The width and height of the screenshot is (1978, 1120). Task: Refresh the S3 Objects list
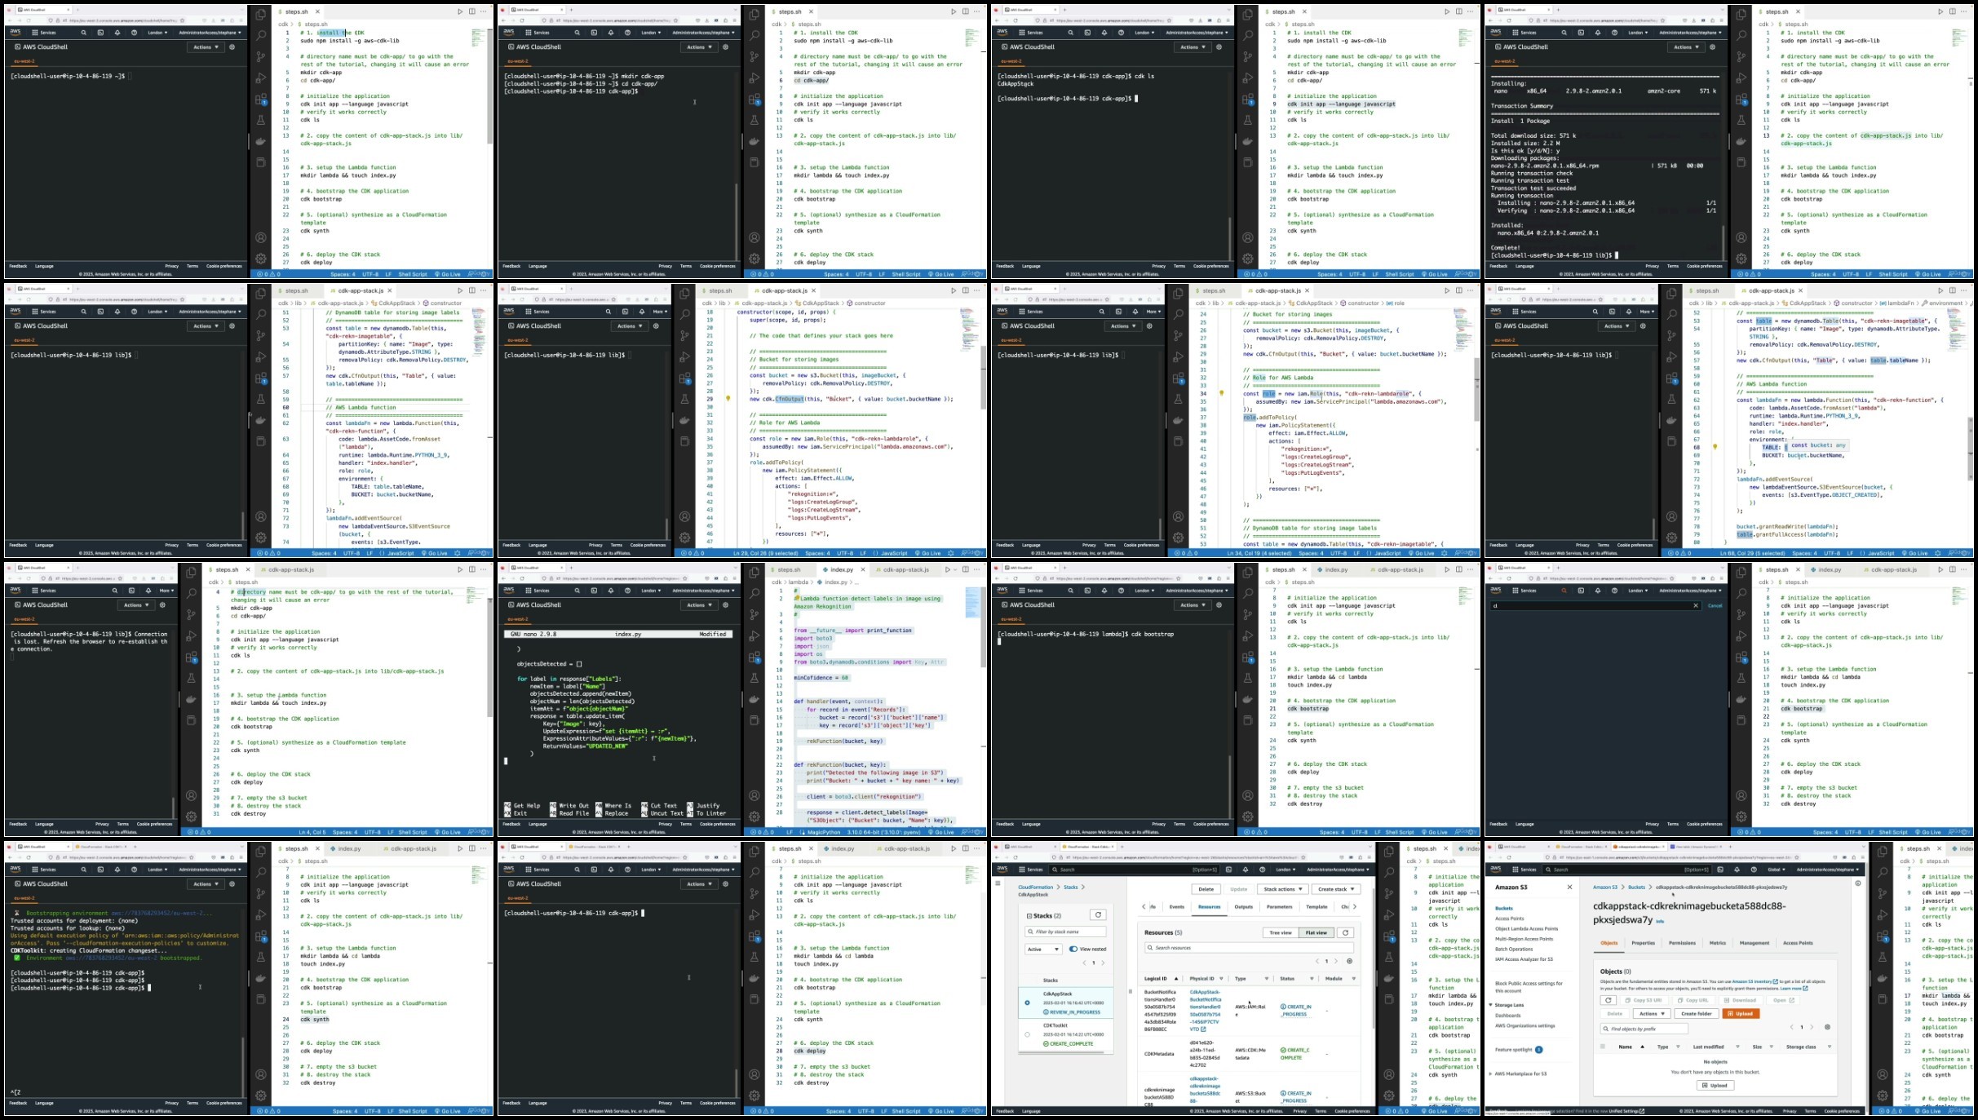1608,1000
